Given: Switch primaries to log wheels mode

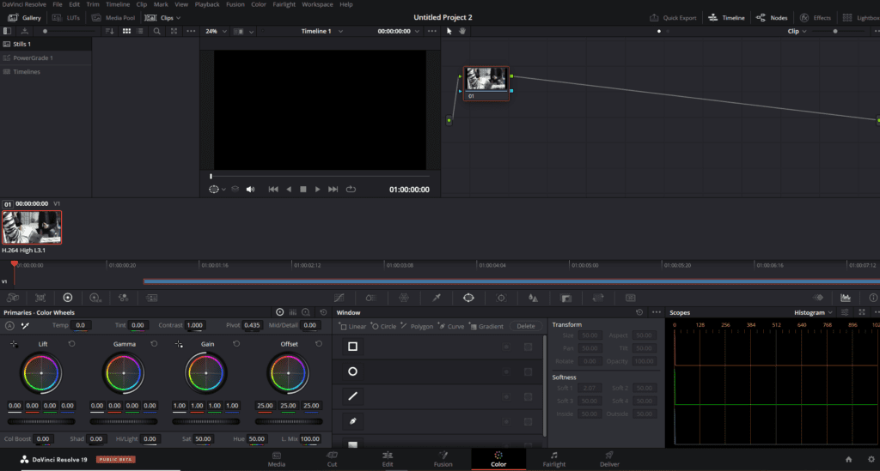Looking at the screenshot, I should (306, 312).
